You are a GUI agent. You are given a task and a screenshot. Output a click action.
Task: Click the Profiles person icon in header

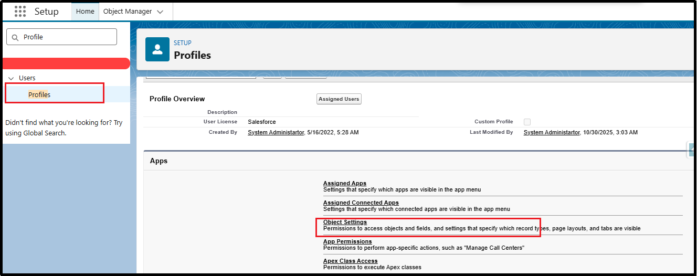tap(157, 49)
